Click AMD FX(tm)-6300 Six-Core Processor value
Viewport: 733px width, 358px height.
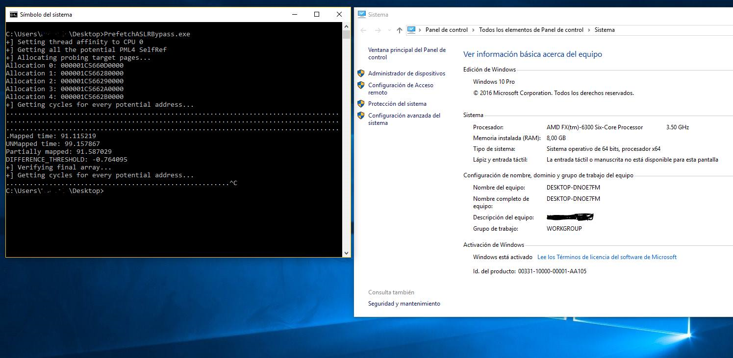tap(595, 127)
